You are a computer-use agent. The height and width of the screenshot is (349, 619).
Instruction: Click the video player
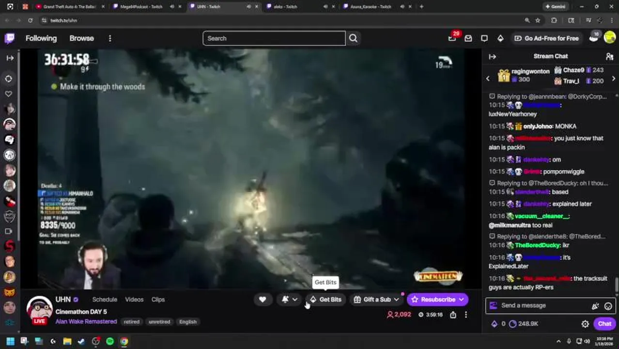click(251, 169)
